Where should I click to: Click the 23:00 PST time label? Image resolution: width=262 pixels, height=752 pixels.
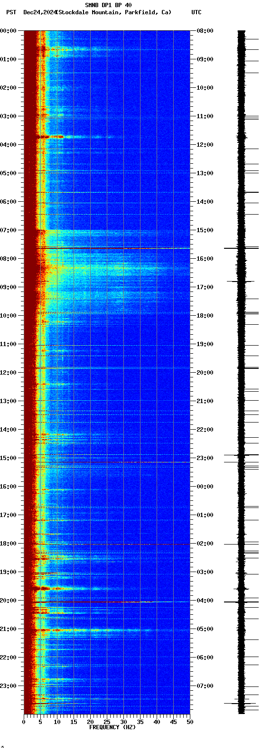(9, 686)
